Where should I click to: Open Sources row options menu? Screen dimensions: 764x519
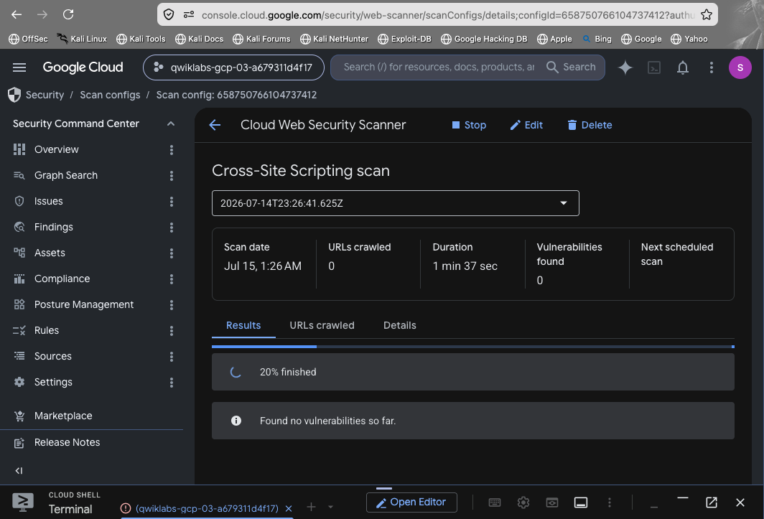pyautogui.click(x=172, y=356)
